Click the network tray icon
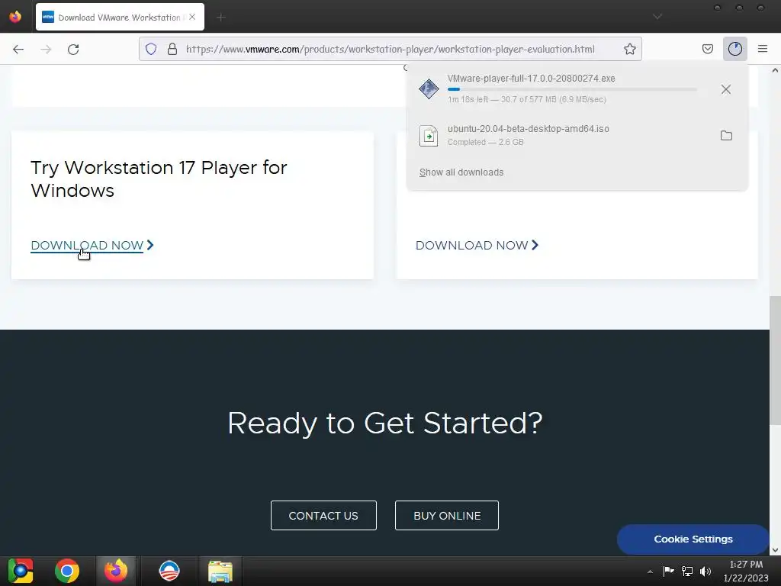Viewport: 781px width, 586px height. [x=687, y=571]
